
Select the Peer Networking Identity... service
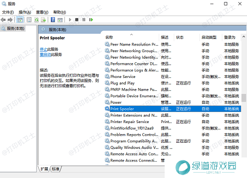(x=172, y=57)
